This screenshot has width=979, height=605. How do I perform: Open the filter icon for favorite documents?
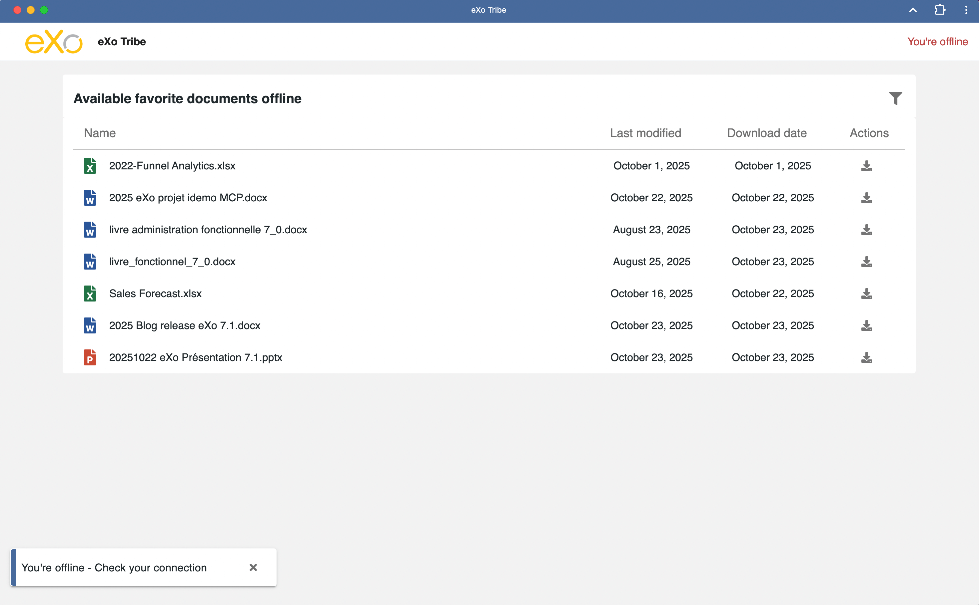[895, 99]
